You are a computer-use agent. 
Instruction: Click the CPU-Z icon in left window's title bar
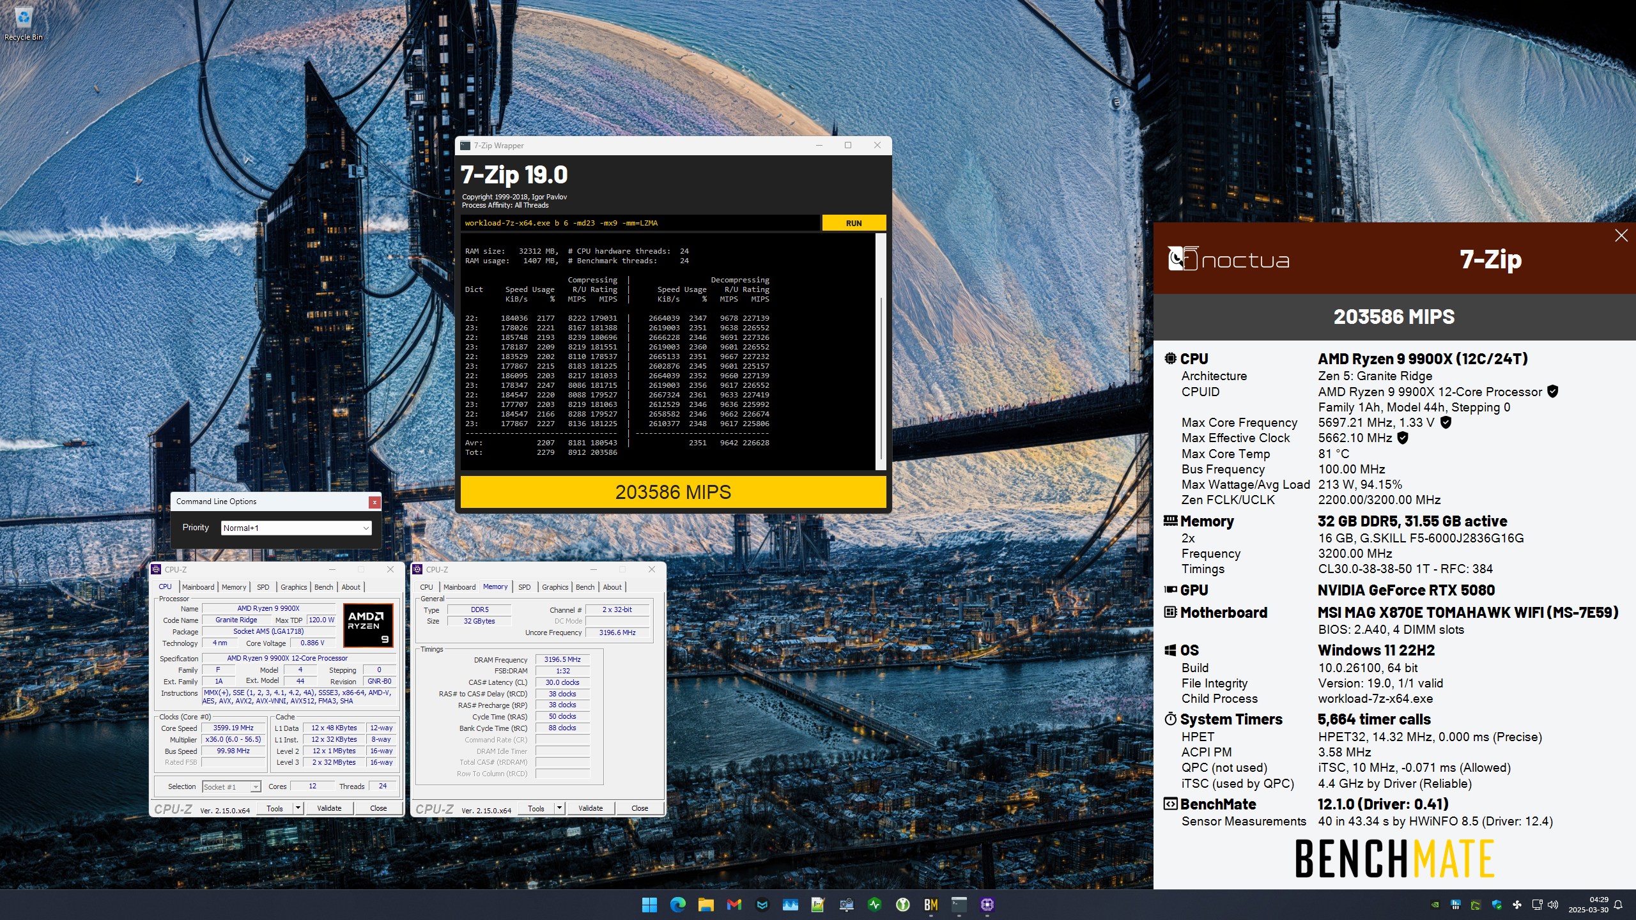(157, 569)
